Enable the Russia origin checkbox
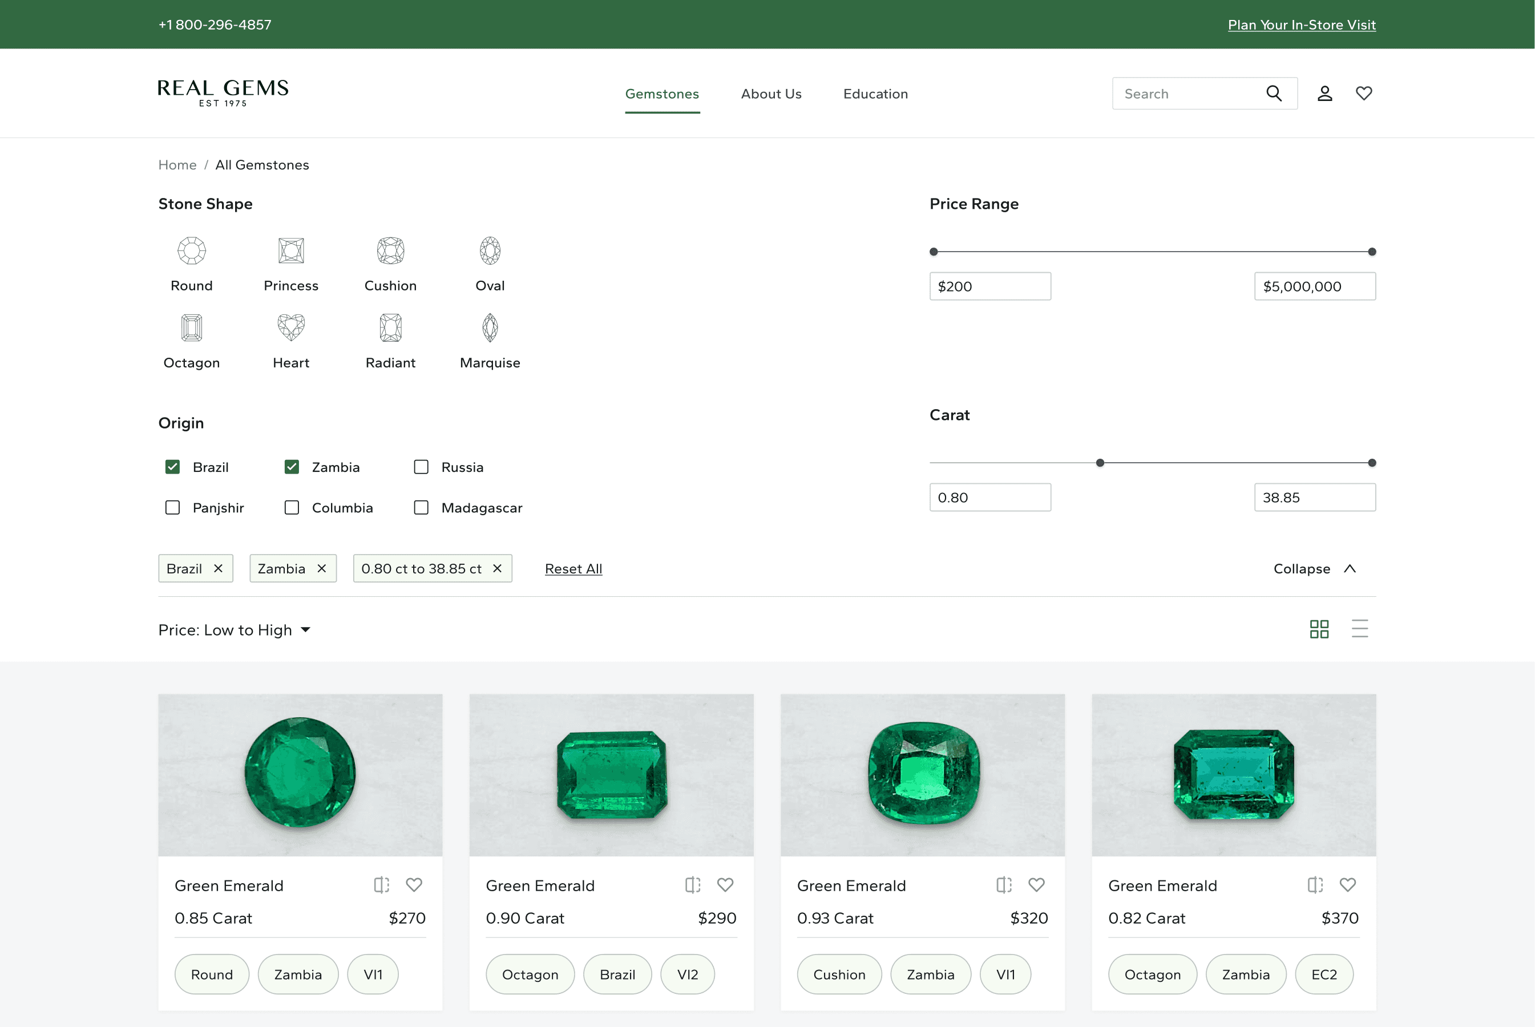The width and height of the screenshot is (1535, 1027). pyautogui.click(x=421, y=467)
